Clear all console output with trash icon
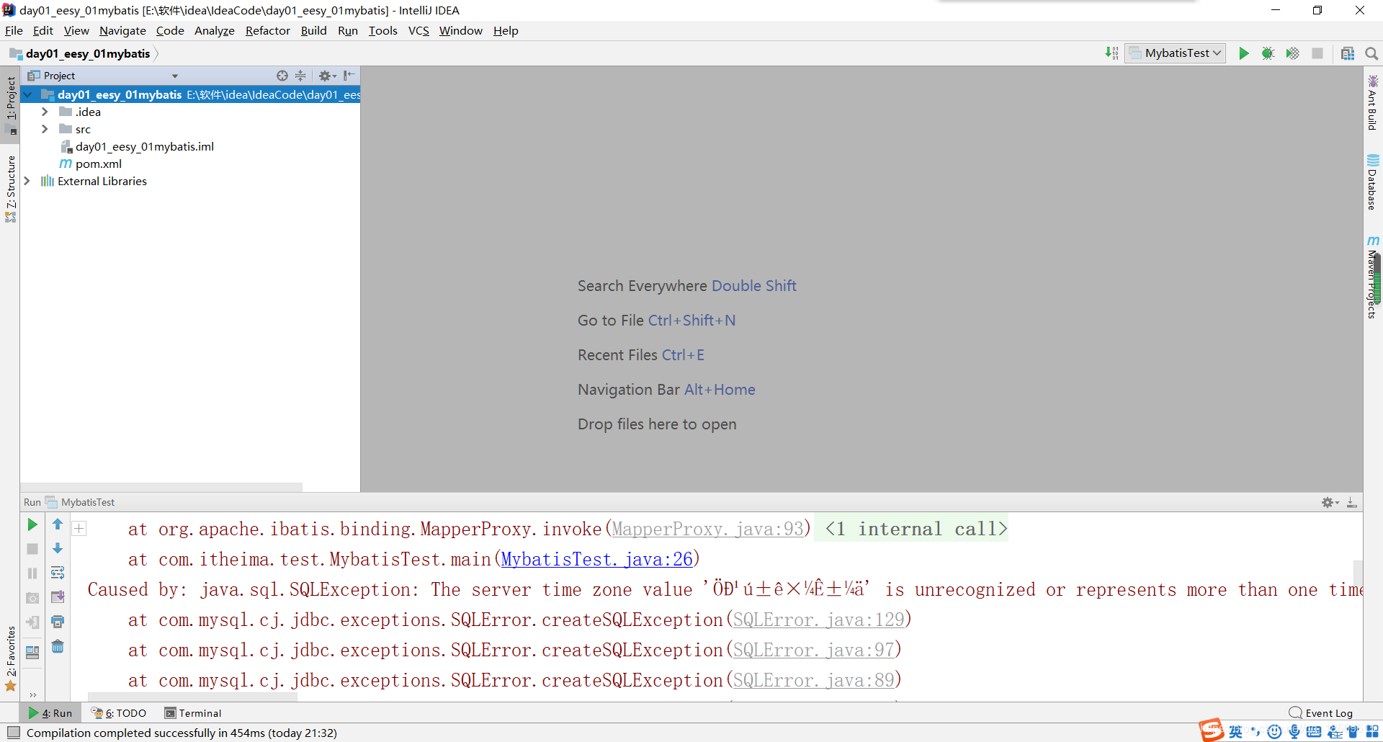 pos(58,646)
